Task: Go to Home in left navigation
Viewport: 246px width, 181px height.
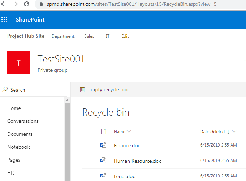Action: [x=14, y=108]
